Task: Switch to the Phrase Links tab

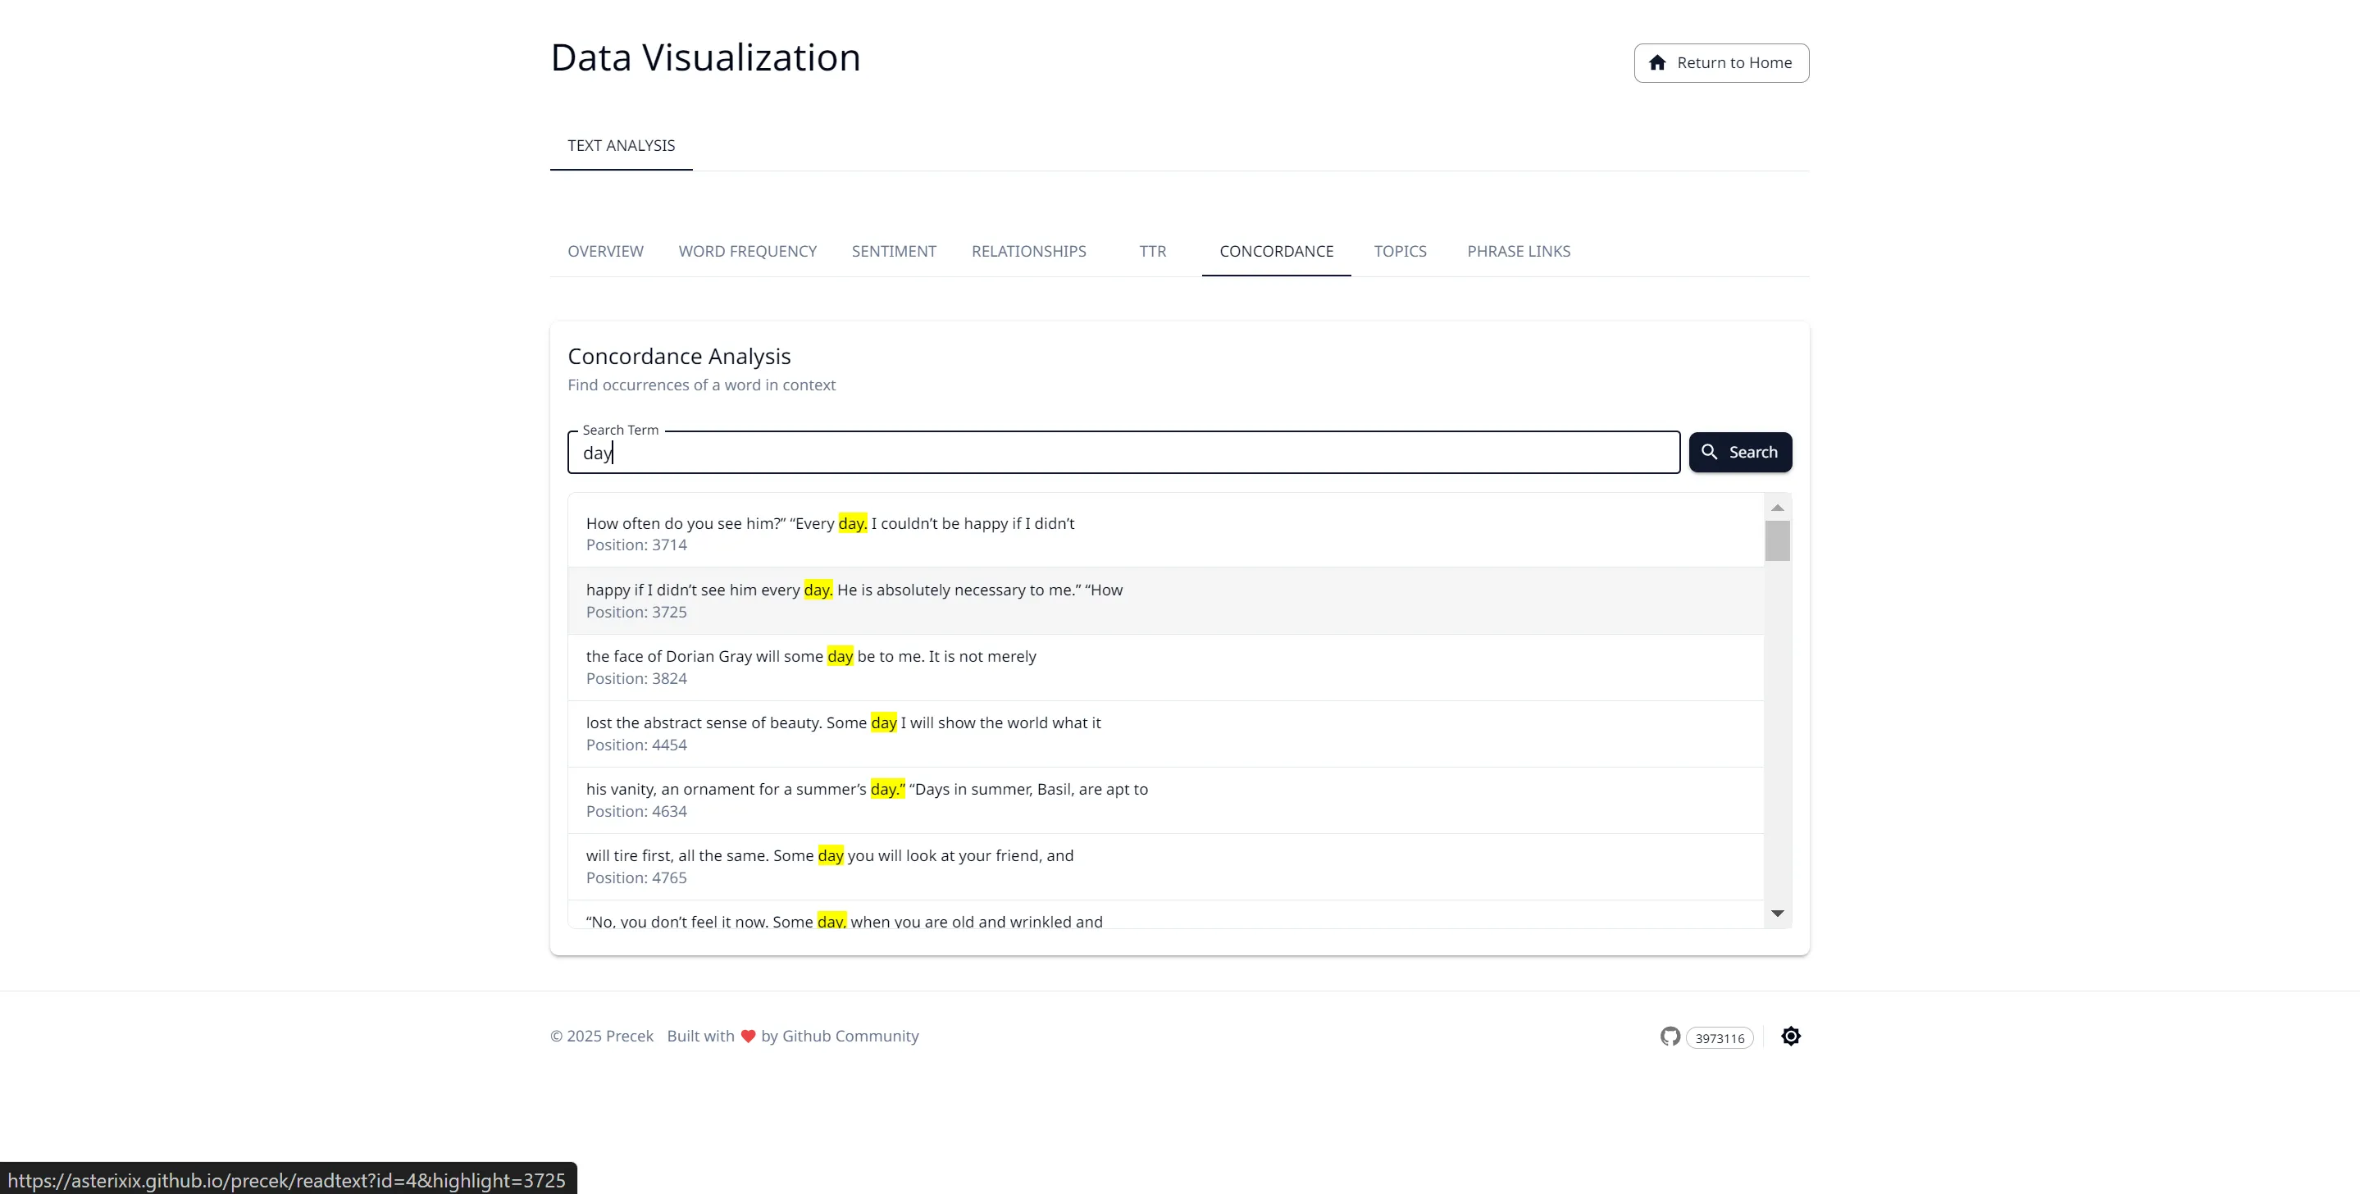Action: click(x=1518, y=251)
